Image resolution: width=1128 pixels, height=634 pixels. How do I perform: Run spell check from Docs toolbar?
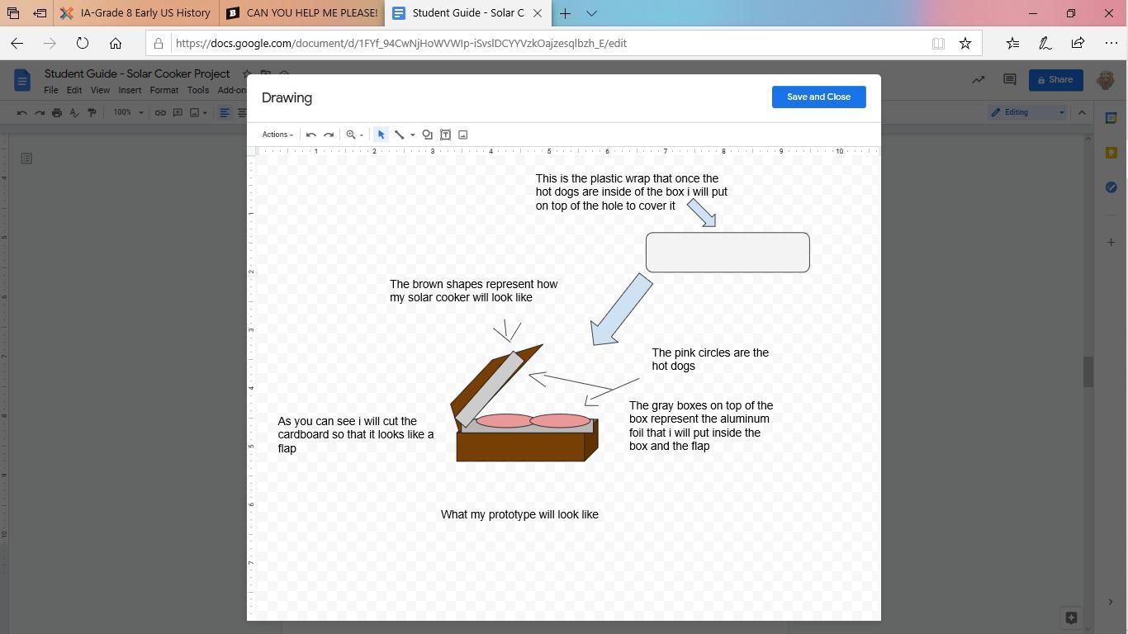coord(74,112)
